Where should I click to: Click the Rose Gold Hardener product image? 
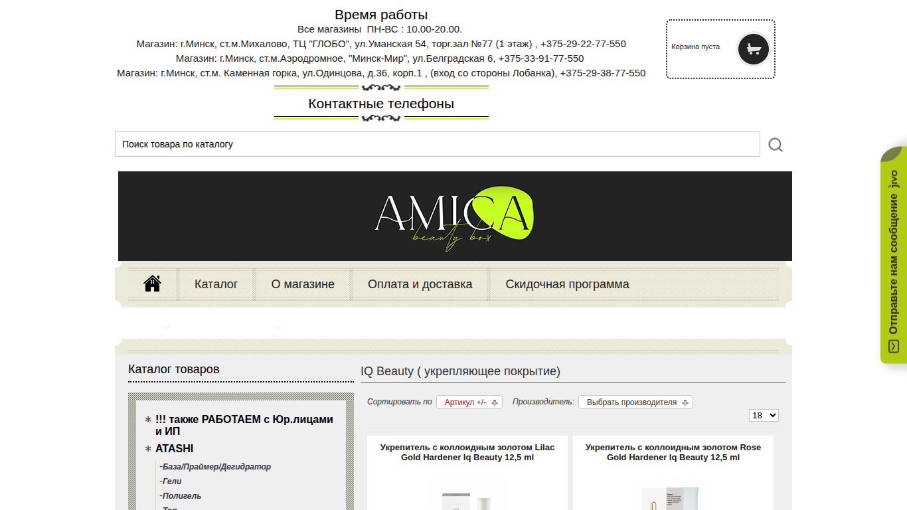[x=673, y=493]
